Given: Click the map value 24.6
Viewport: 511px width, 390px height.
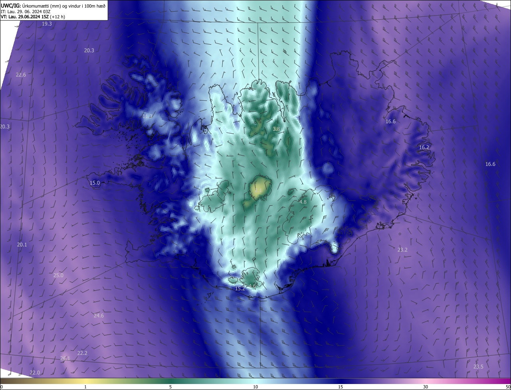Looking at the screenshot, I should pyautogui.click(x=99, y=316).
